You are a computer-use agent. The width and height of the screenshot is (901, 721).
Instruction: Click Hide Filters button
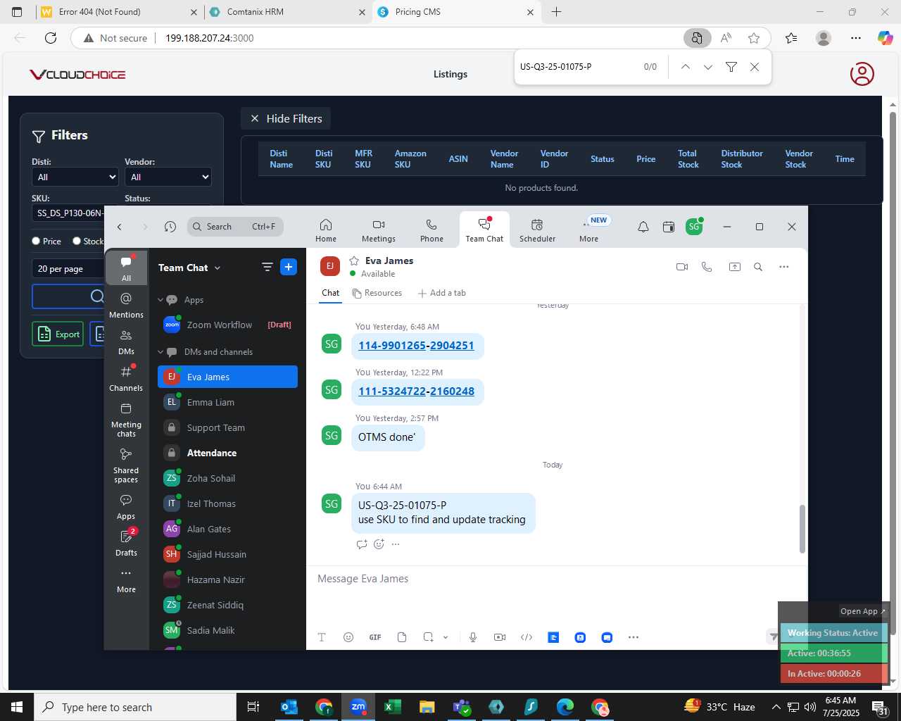click(x=286, y=118)
